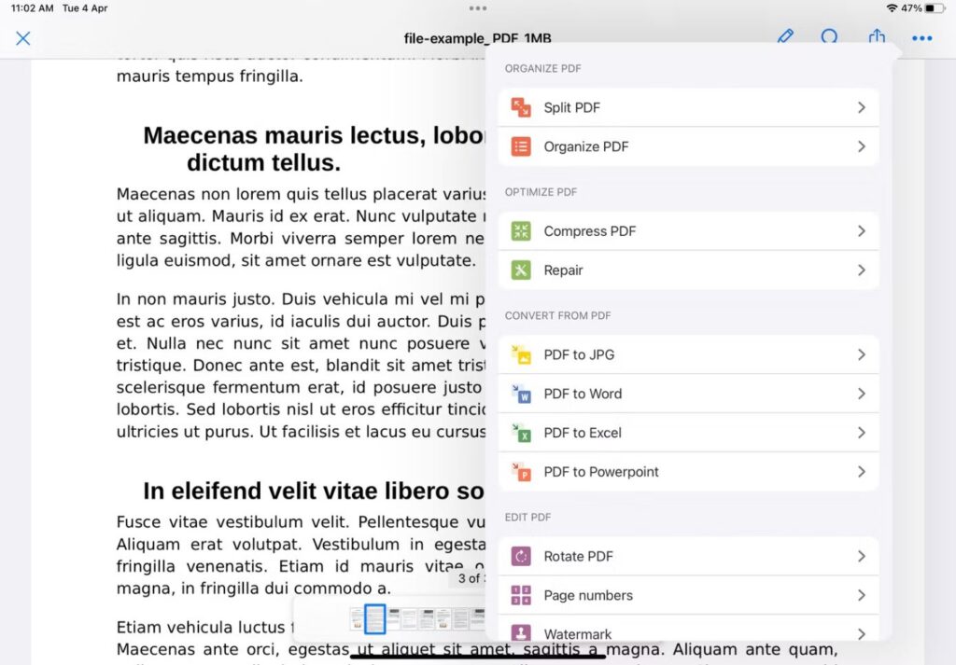The height and width of the screenshot is (665, 956).
Task: Tap paragraph line 'mauris tempus fringilla.'
Action: click(210, 76)
